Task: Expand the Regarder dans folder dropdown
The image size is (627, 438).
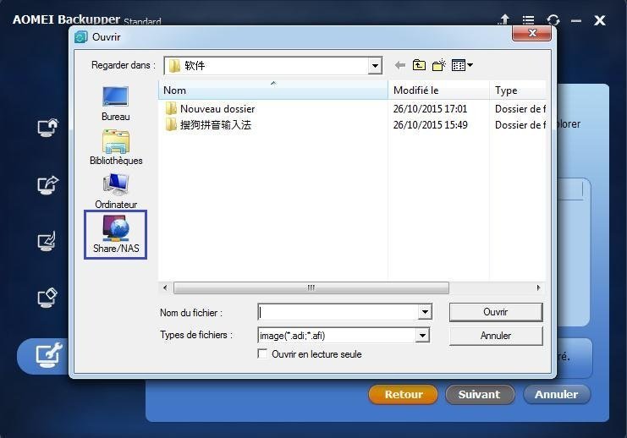Action: [x=375, y=66]
